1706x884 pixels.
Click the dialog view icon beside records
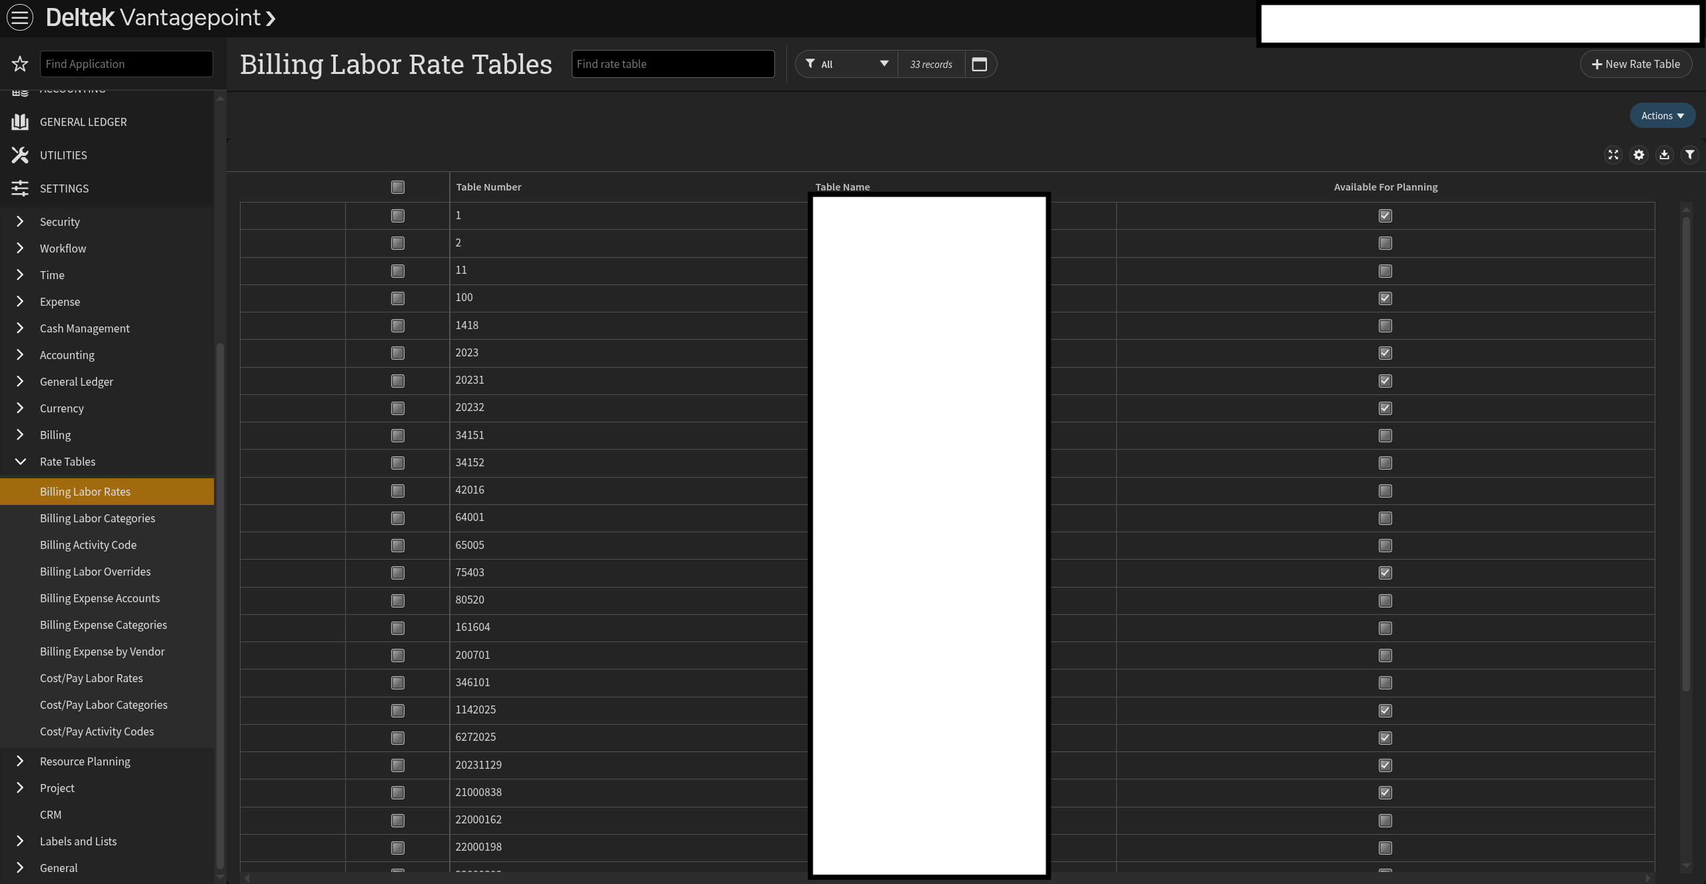tap(979, 65)
